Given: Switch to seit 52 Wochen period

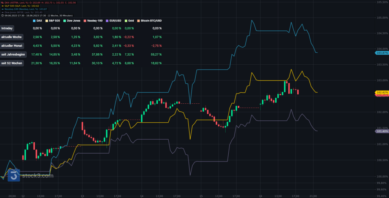Looking at the screenshot, I should point(12,63).
